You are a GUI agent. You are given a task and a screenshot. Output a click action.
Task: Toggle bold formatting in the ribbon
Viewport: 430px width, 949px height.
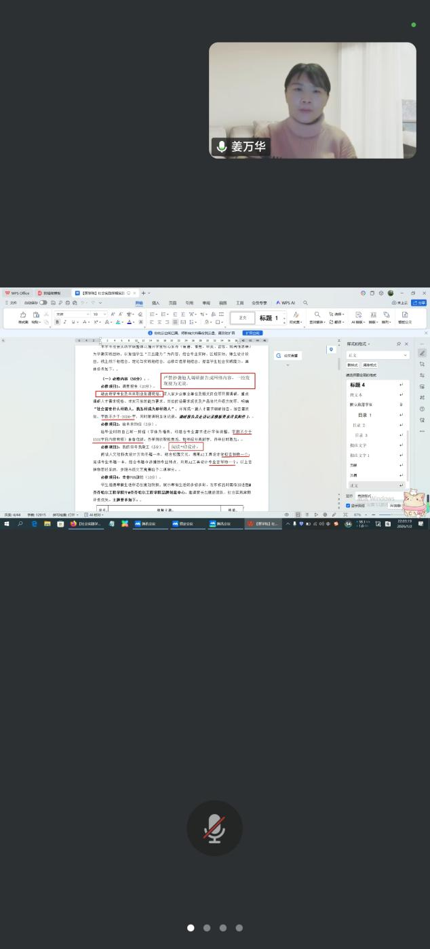pyautogui.click(x=58, y=322)
